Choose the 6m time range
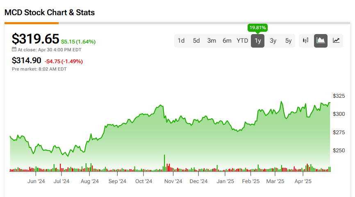355x197 pixels. (x=227, y=41)
